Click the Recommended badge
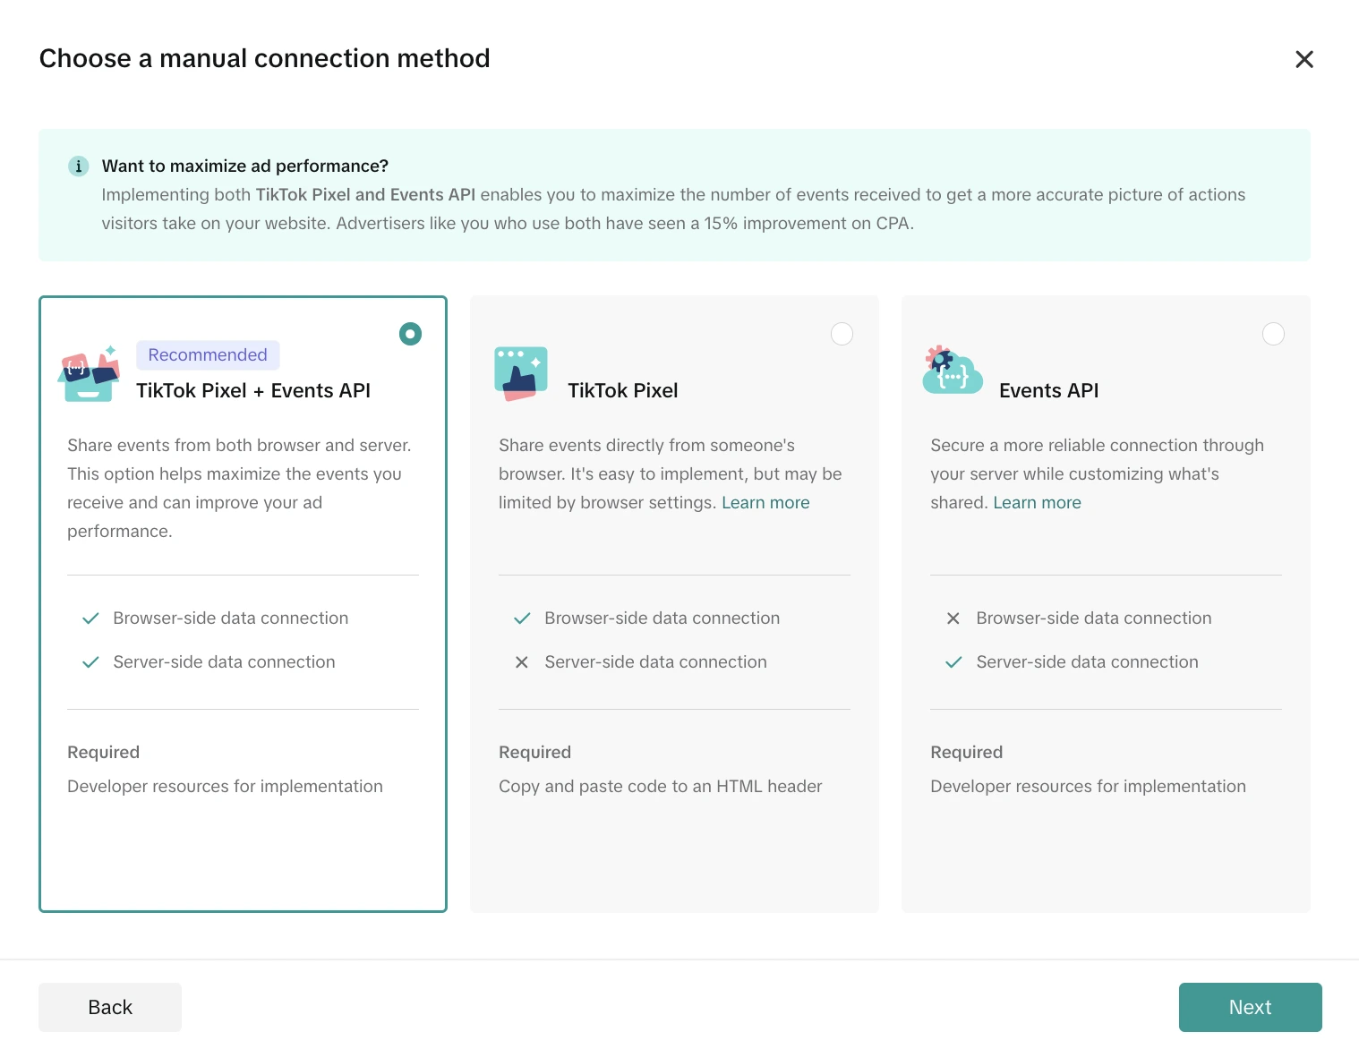This screenshot has width=1359, height=1049. (x=208, y=354)
